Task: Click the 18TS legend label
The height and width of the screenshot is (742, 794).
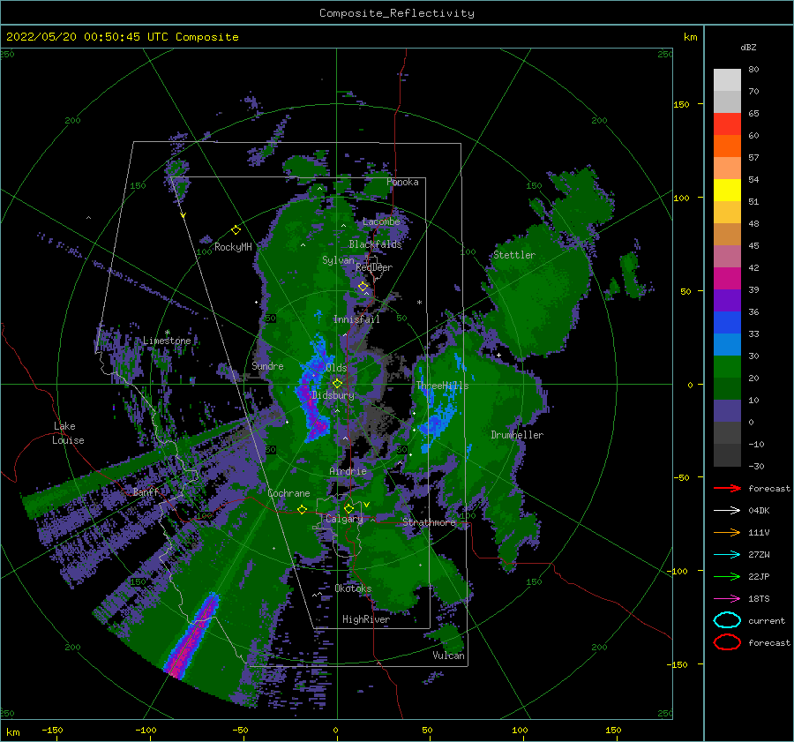Action: coord(759,599)
